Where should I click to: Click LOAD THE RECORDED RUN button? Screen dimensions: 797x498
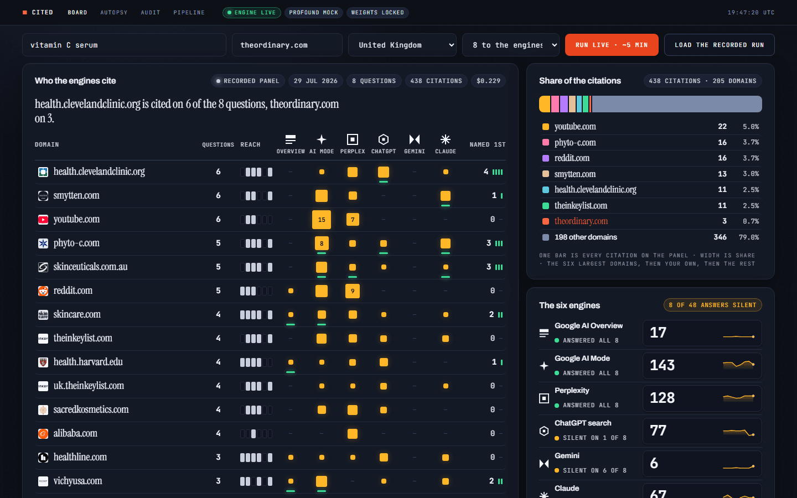[x=720, y=45]
